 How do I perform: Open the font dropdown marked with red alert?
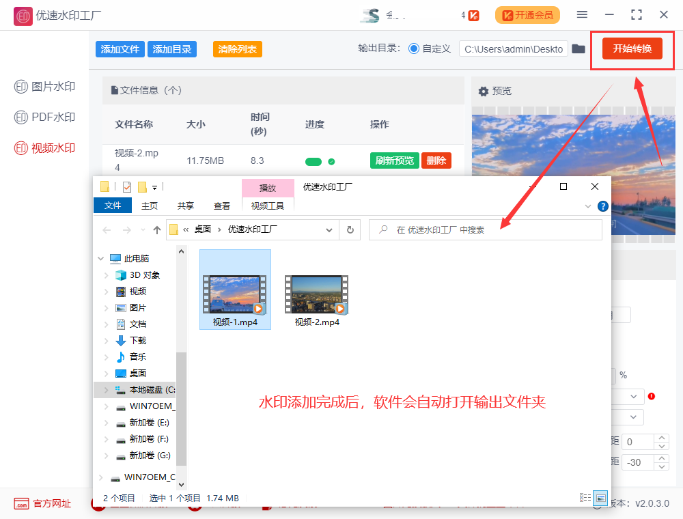point(634,396)
